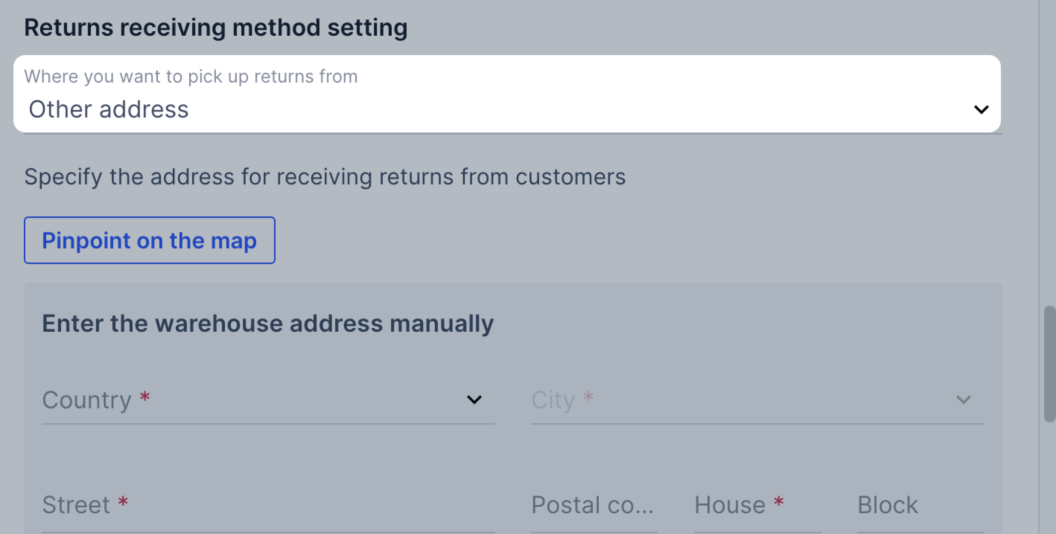Click the Specify the address for receiving returns text
Image resolution: width=1056 pixels, height=534 pixels.
click(325, 177)
